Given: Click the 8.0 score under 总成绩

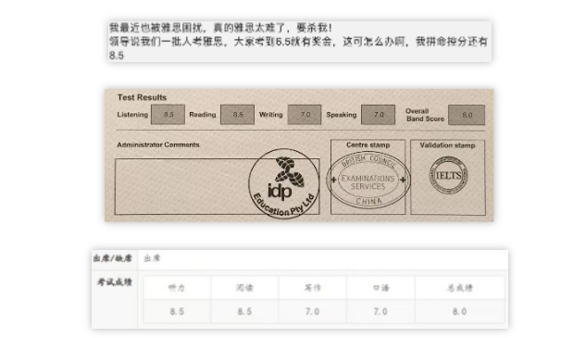Looking at the screenshot, I should pos(459,311).
